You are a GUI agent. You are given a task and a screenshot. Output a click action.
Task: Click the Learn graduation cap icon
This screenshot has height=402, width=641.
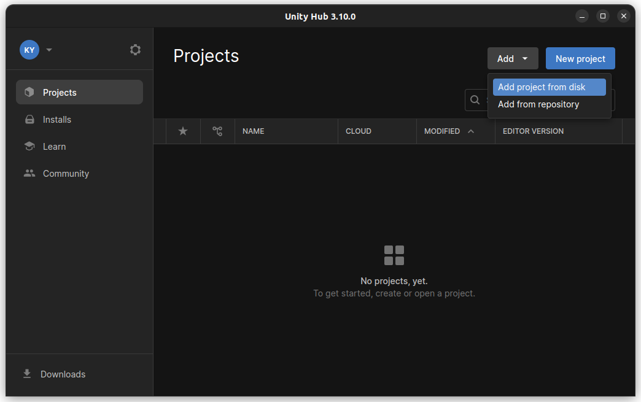pyautogui.click(x=29, y=146)
